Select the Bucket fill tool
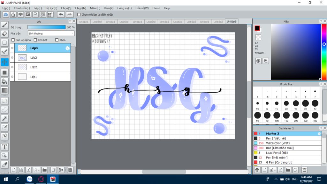The image size is (327, 184). point(4,81)
